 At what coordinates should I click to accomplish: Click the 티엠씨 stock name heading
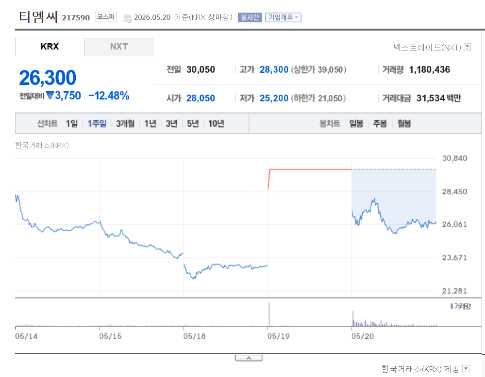tap(38, 16)
